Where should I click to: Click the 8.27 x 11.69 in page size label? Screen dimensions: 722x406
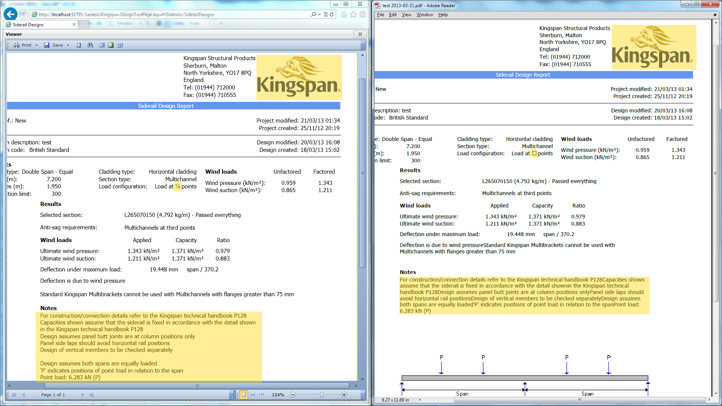pos(395,400)
